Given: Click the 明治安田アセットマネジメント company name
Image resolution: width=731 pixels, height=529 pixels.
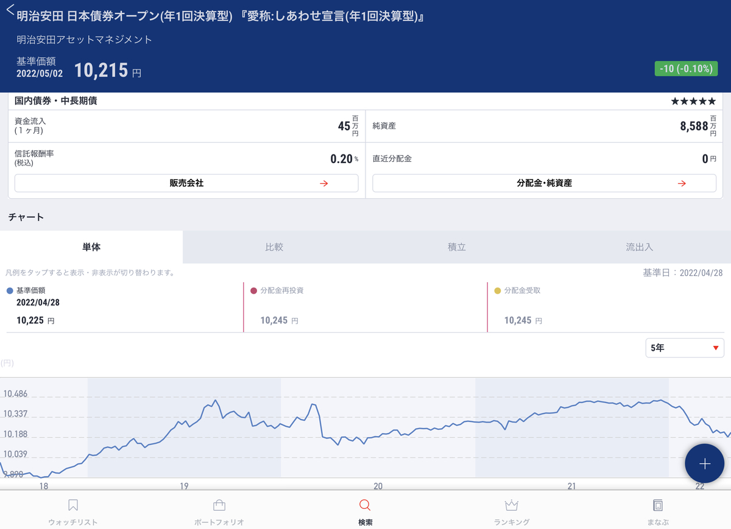Looking at the screenshot, I should point(85,40).
